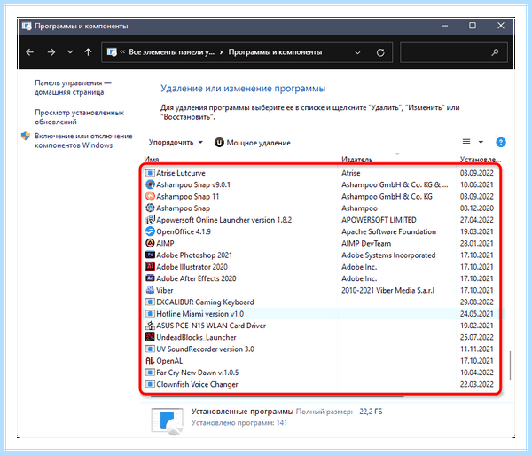Click the vertical scrollbar thumb

(510, 365)
